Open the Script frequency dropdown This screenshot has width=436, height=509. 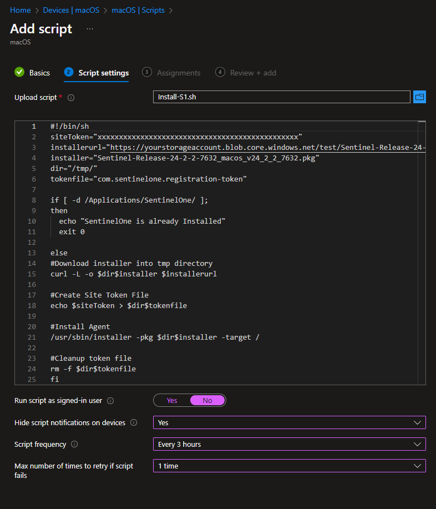tap(289, 444)
